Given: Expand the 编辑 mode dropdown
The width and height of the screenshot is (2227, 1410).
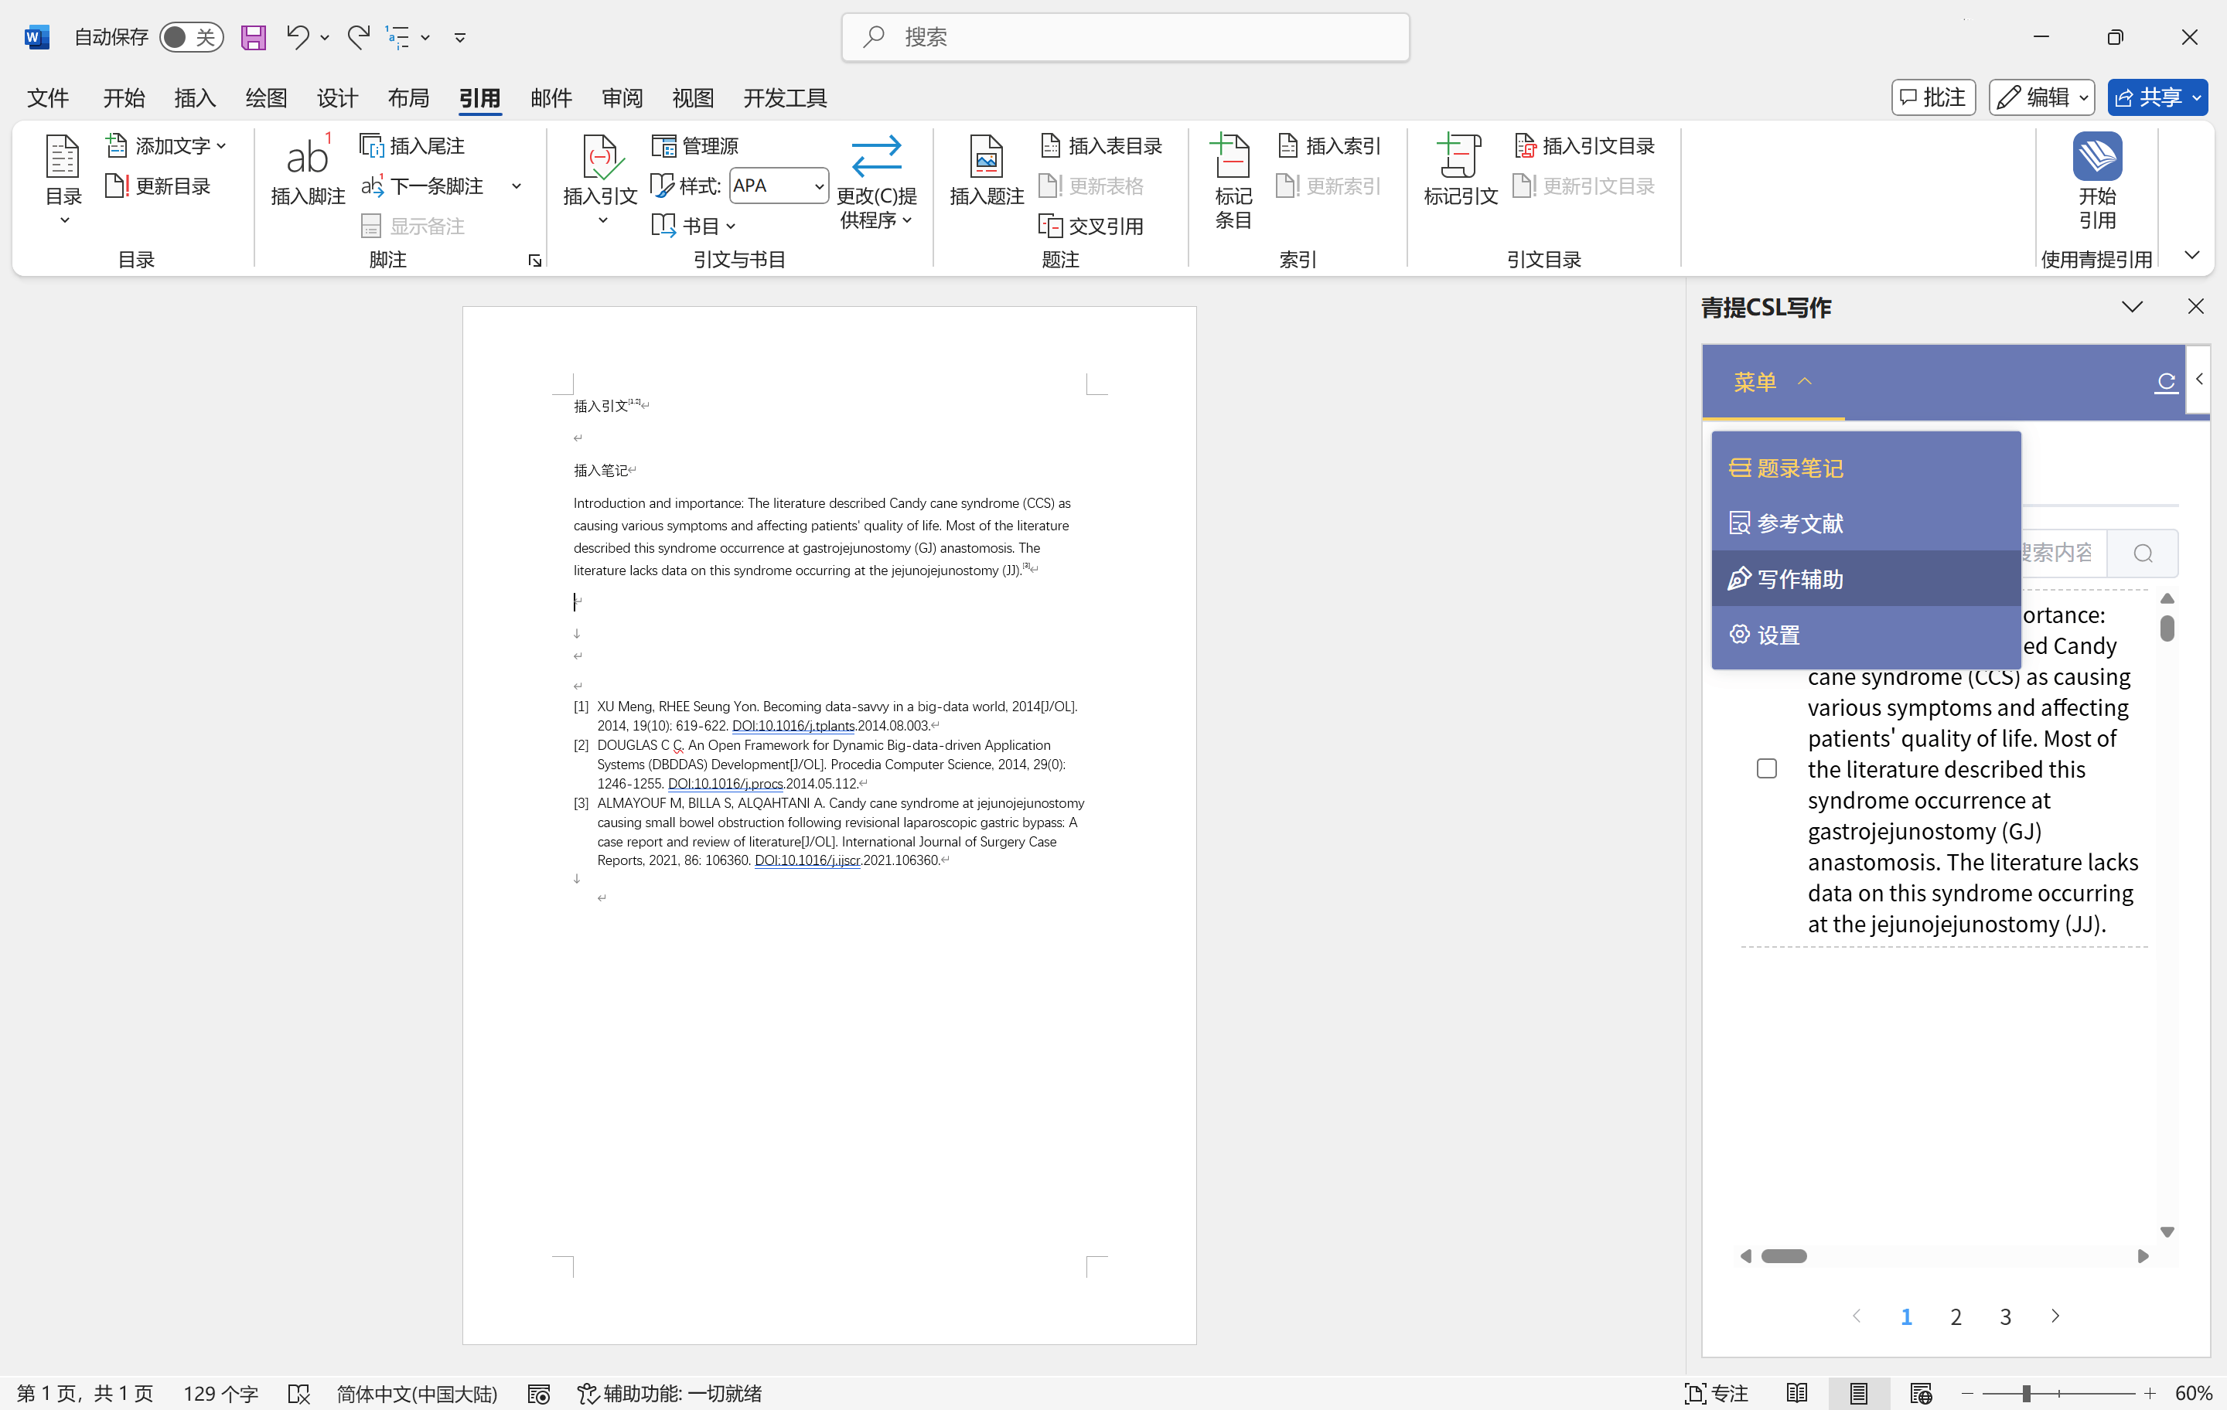Looking at the screenshot, I should (2084, 98).
